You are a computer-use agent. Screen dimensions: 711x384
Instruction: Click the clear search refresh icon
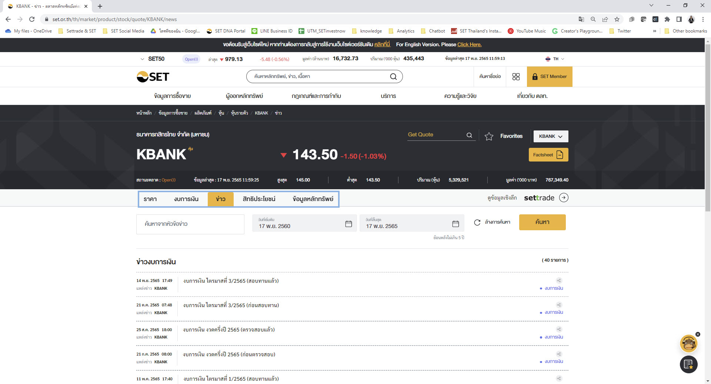pyautogui.click(x=477, y=222)
